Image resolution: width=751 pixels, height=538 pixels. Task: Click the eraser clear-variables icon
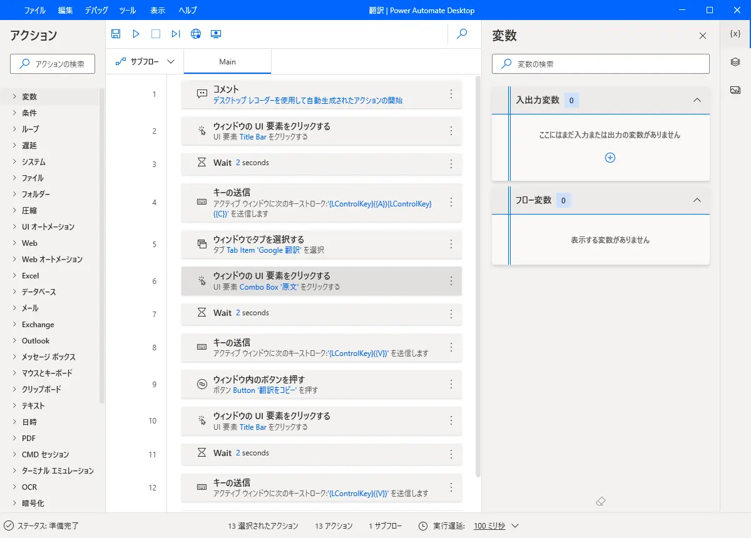coord(601,501)
